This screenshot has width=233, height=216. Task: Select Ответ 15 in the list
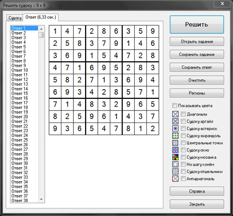24,93
